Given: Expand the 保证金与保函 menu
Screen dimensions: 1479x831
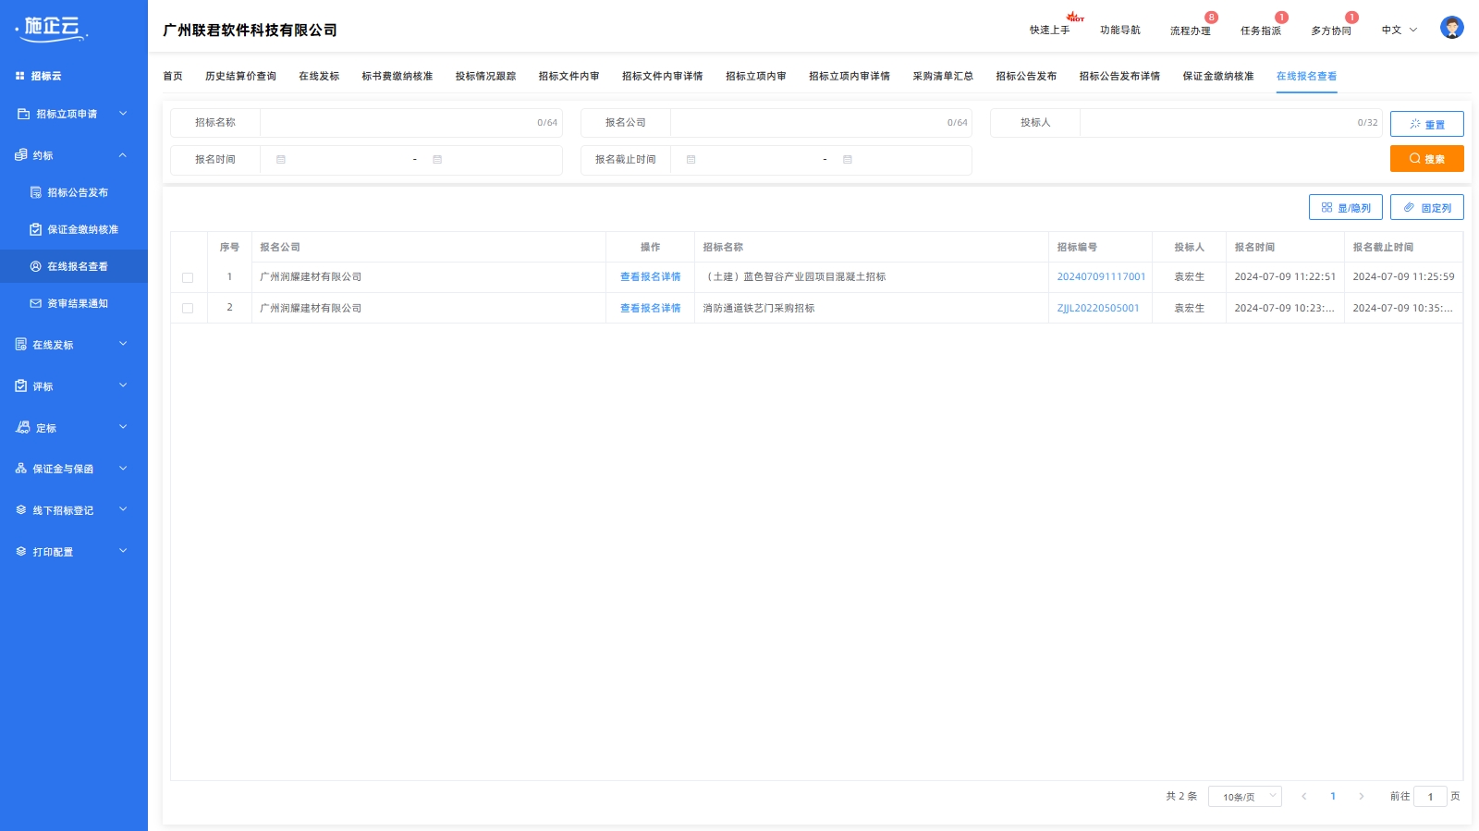Looking at the screenshot, I should coord(123,469).
